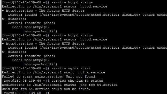Screen dimensions: 167x94
Task: Click the second "Active: inactive (dead)" line
Action: click(x=32, y=56)
